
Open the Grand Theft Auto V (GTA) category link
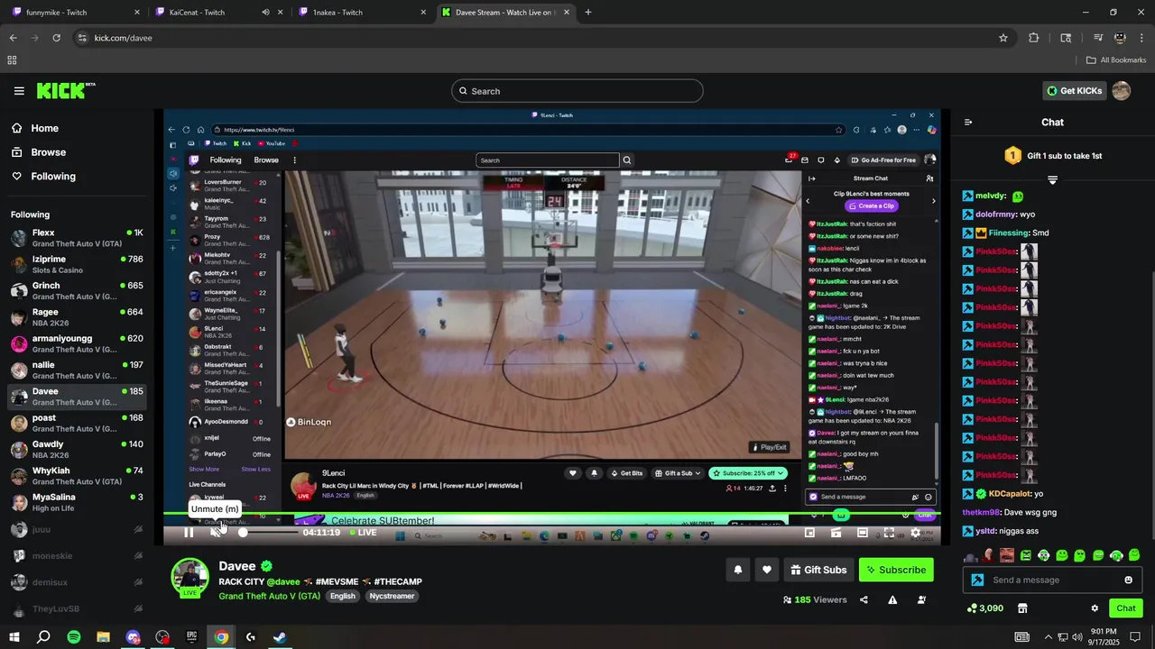click(269, 596)
